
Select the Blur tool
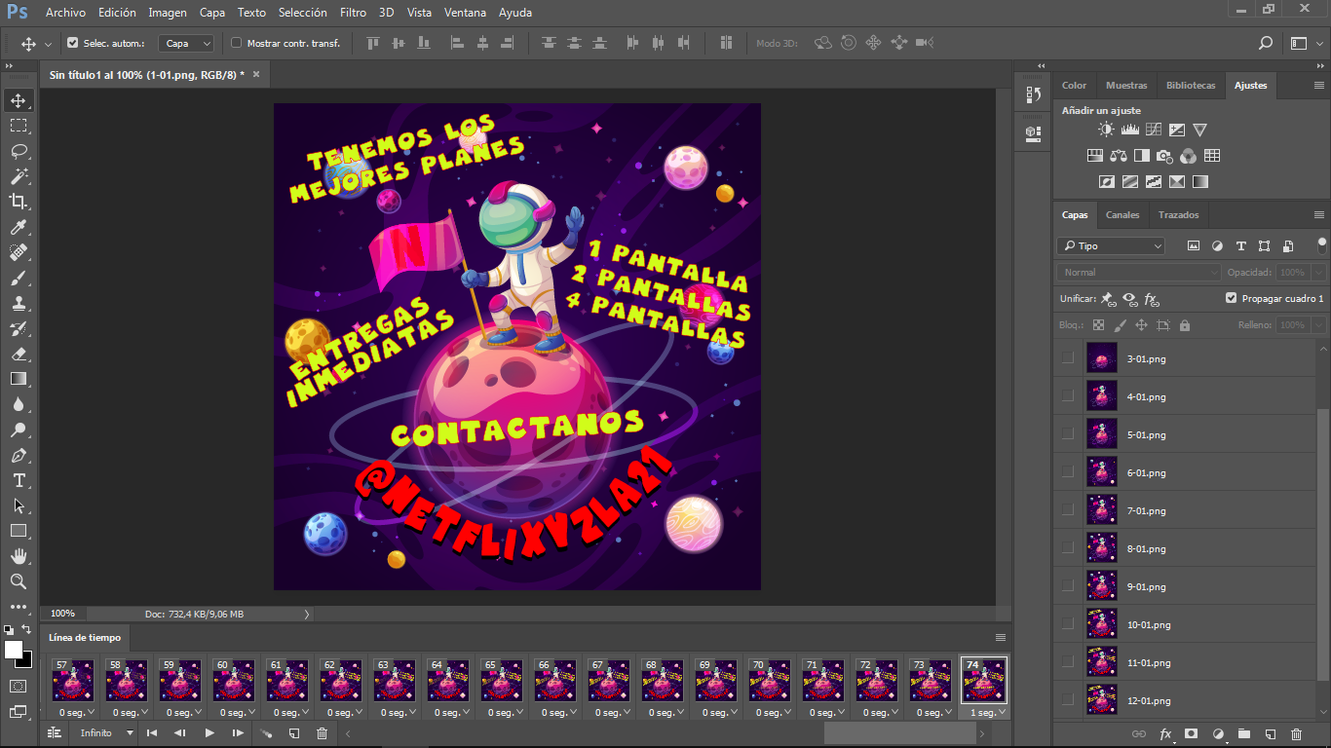(19, 404)
